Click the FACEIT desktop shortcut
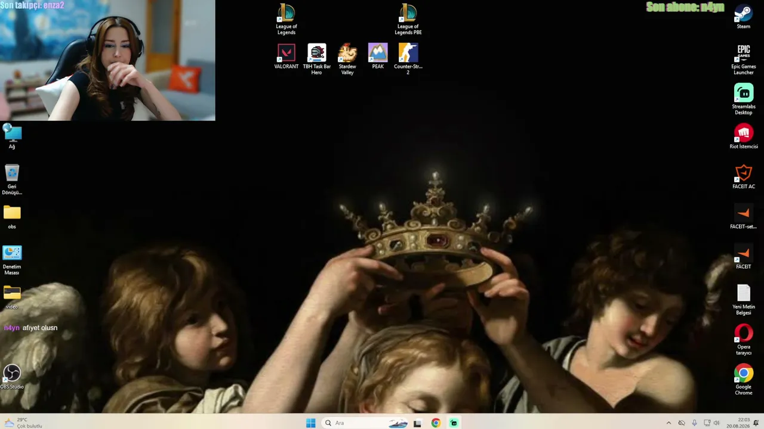The width and height of the screenshot is (764, 429). (743, 256)
